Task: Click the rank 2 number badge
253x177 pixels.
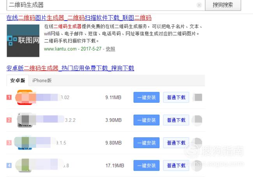Action: 9,120
